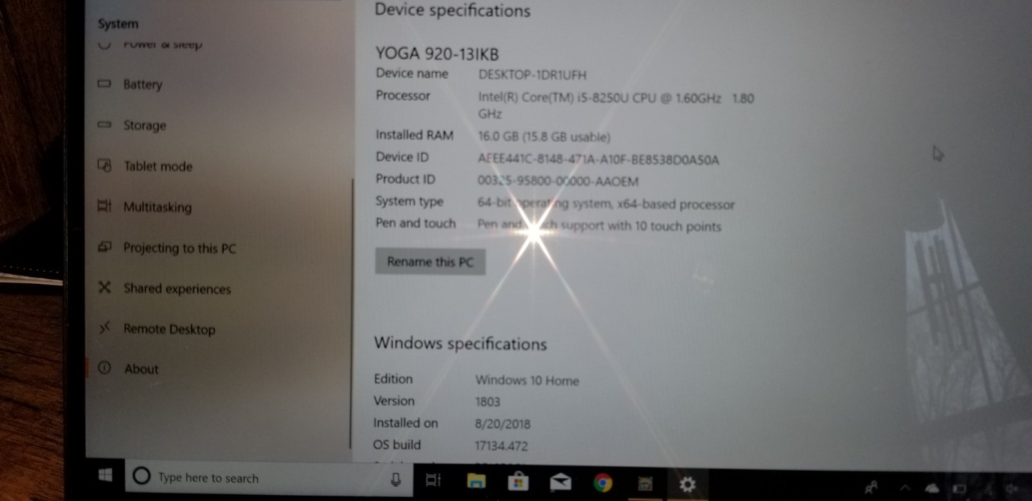Image resolution: width=1032 pixels, height=501 pixels.
Task: Click volume speaker tray icon
Action: pyautogui.click(x=1011, y=490)
